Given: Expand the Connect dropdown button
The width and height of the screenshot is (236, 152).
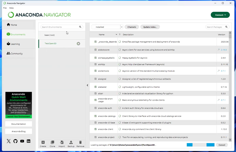Looking at the screenshot, I should pyautogui.click(x=220, y=15).
